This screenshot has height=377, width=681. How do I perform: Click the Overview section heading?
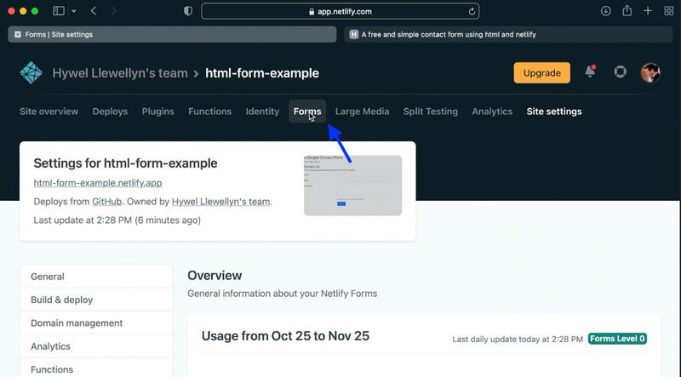coord(215,276)
